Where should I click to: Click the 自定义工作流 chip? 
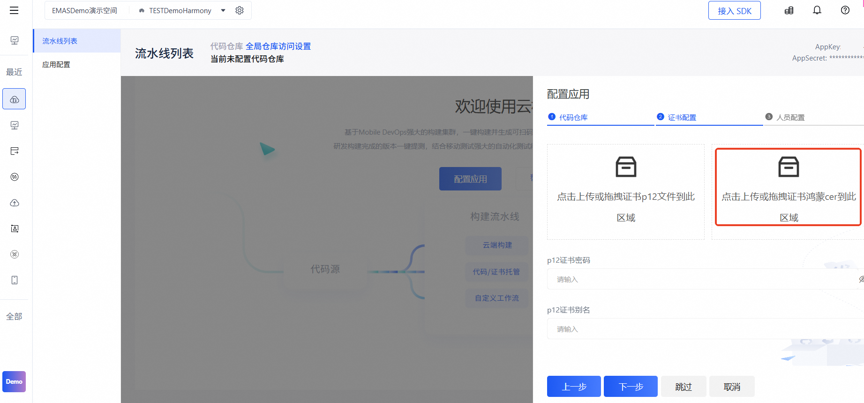pos(497,298)
